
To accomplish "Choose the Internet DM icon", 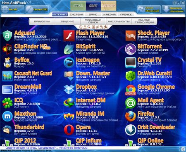I will (69, 103).
